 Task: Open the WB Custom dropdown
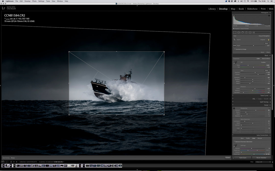[264, 62]
